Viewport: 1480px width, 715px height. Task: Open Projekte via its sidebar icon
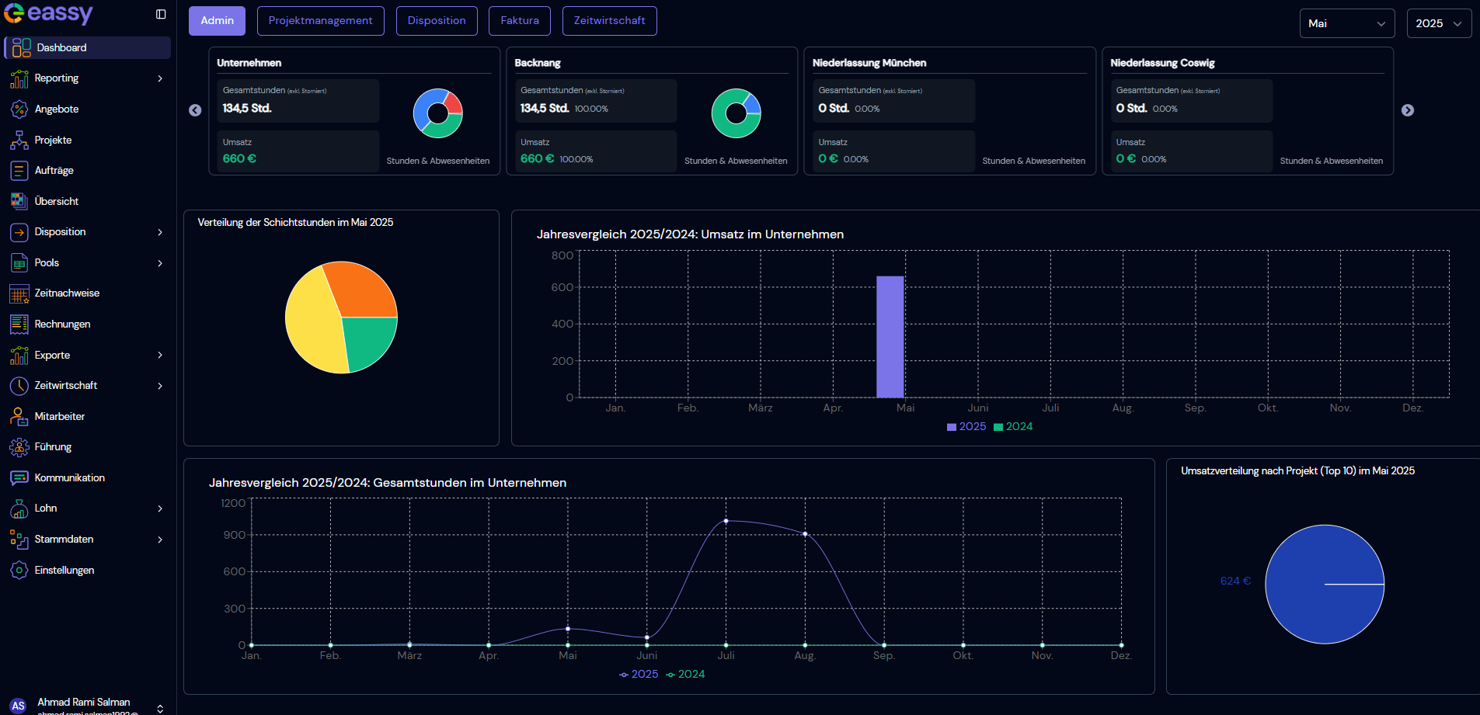[19, 141]
